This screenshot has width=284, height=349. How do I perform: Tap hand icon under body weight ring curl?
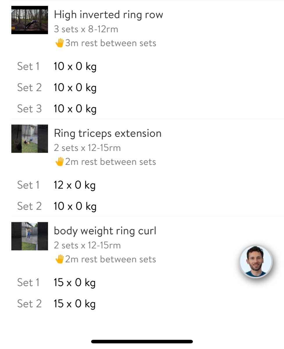click(59, 259)
